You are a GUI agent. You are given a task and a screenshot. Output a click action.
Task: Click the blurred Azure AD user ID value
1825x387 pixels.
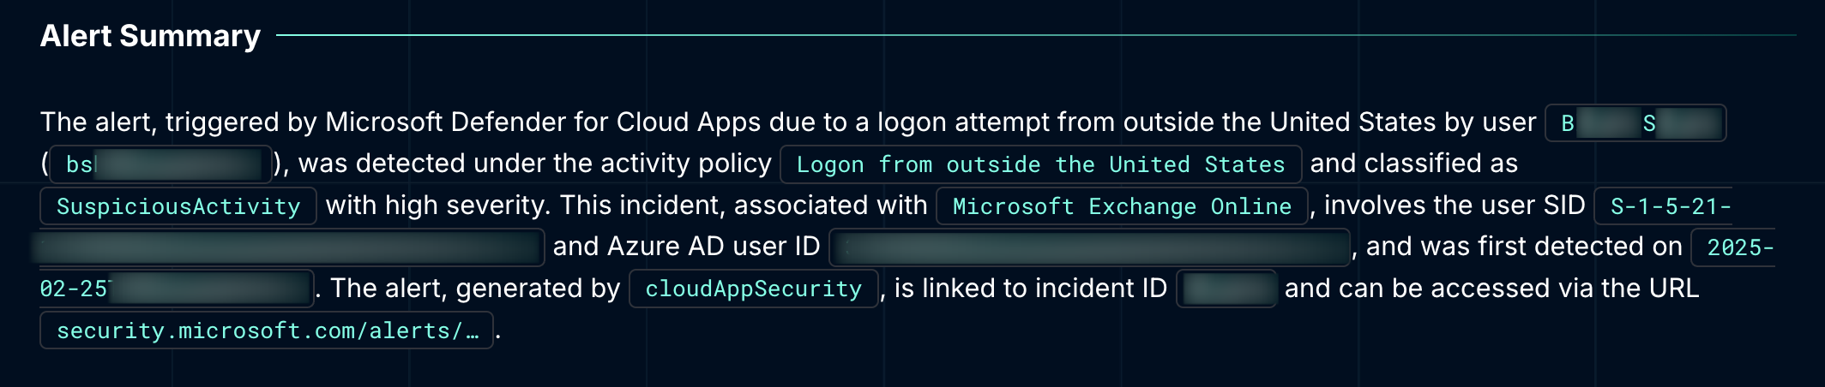click(x=1089, y=247)
